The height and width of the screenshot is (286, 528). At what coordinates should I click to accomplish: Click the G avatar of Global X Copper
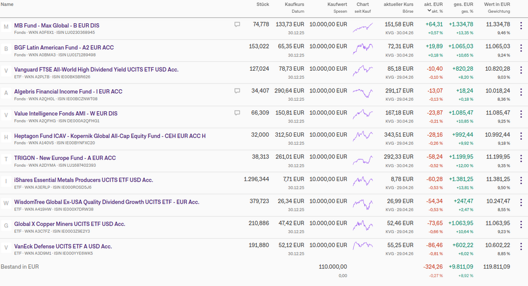6,226
